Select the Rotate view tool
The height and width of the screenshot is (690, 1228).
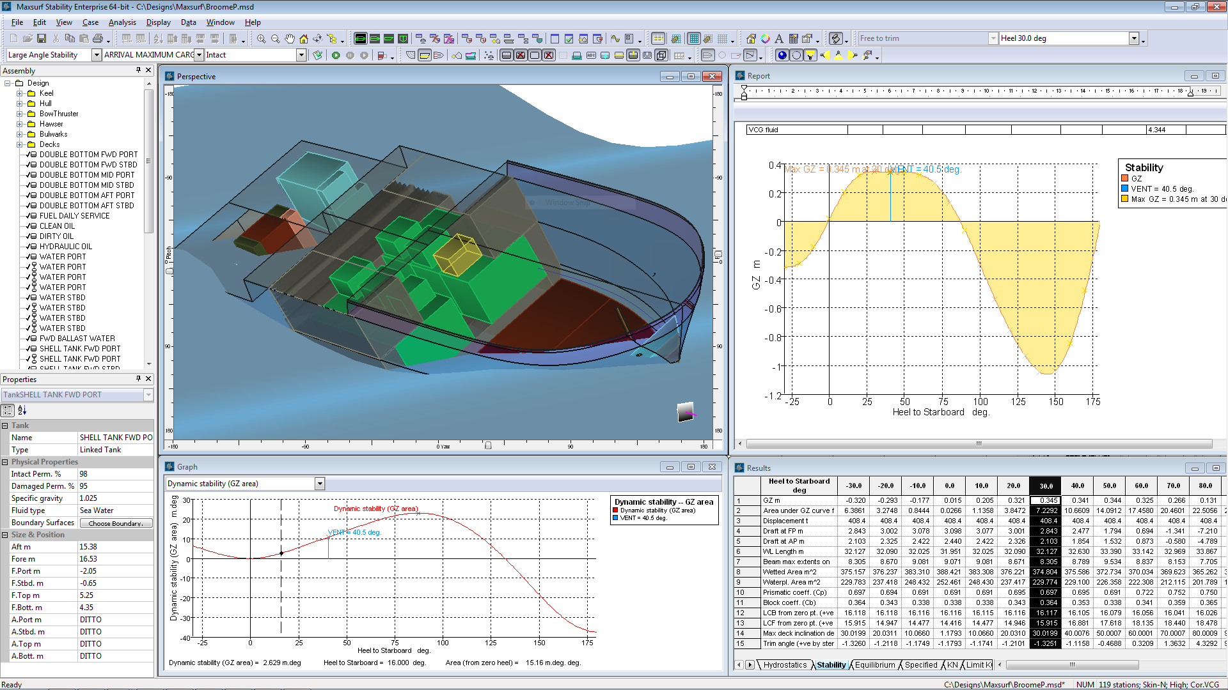[318, 39]
